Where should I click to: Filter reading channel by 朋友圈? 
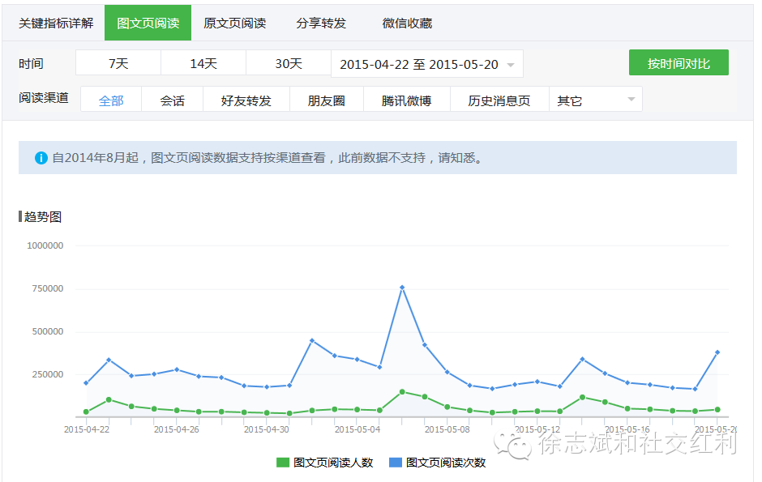coord(326,100)
